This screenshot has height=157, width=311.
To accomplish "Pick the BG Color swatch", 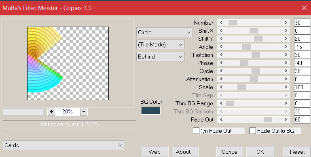I will point(150,111).
